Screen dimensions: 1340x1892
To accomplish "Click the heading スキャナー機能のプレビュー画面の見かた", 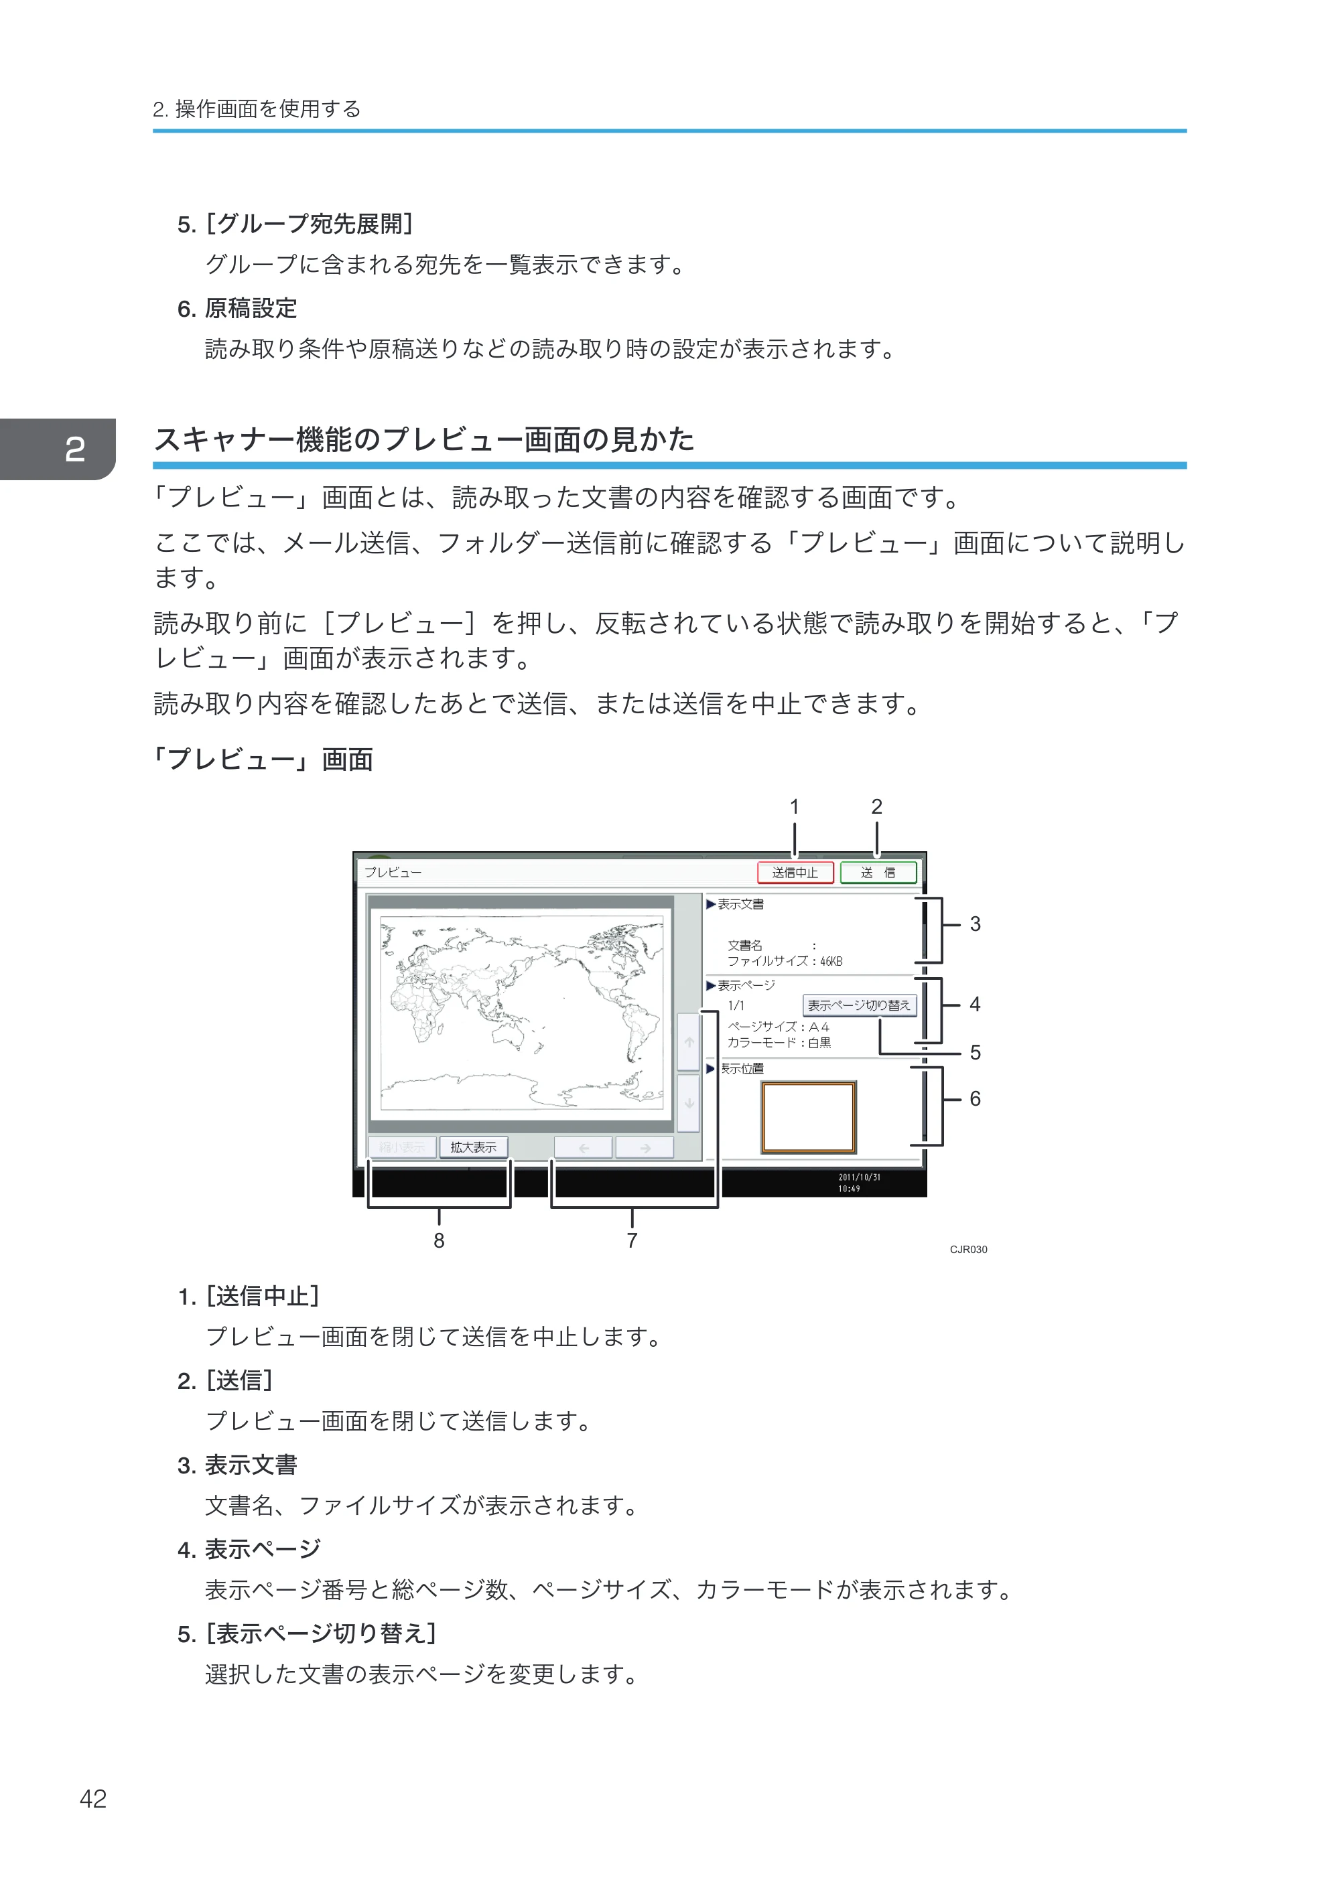I will [424, 439].
